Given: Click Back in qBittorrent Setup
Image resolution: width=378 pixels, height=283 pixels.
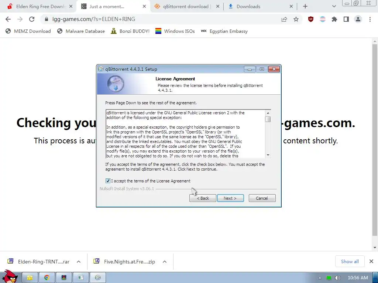Looking at the screenshot, I should coord(203,198).
